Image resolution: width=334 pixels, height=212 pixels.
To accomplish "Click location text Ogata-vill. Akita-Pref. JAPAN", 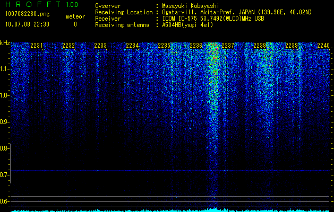I will pyautogui.click(x=208, y=12).
